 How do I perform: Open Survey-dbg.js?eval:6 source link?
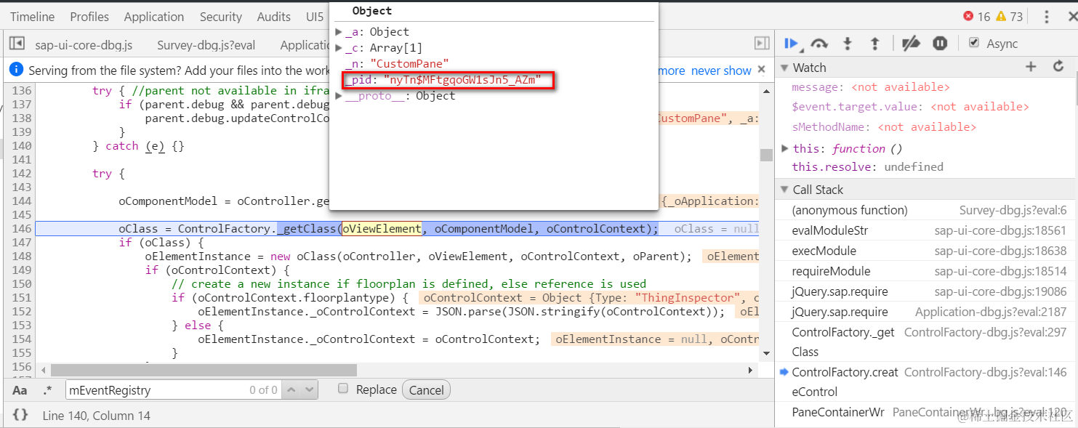[1013, 210]
